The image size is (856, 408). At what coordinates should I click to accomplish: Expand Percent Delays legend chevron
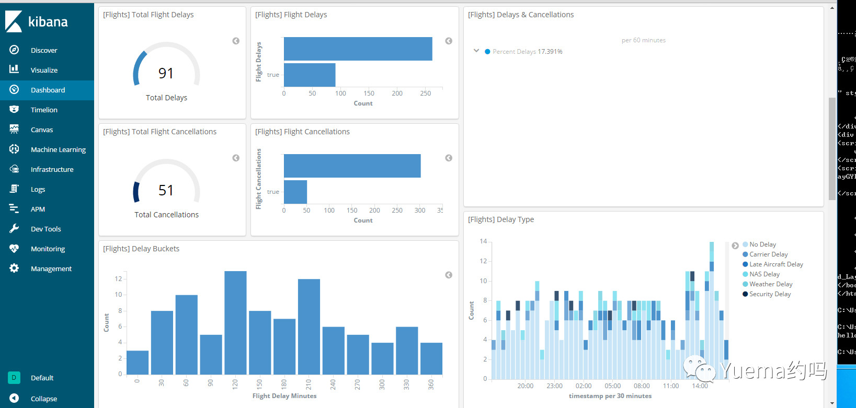(x=476, y=51)
